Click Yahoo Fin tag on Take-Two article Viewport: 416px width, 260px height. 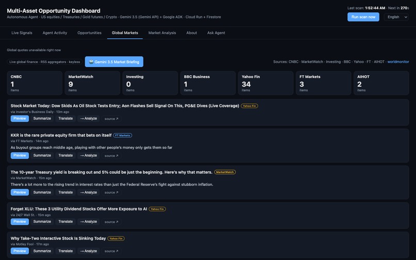116,238
